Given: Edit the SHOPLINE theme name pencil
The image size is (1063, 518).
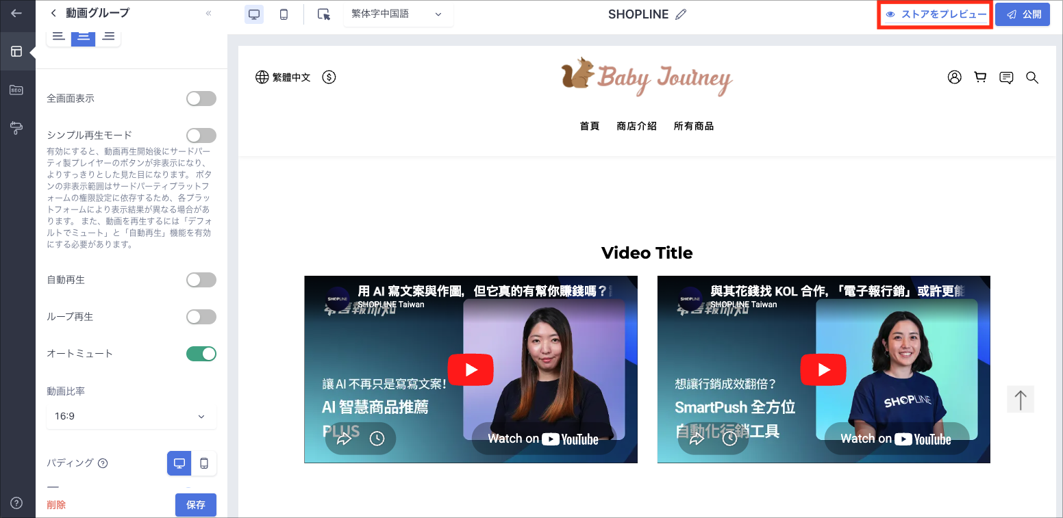Looking at the screenshot, I should coord(681,14).
